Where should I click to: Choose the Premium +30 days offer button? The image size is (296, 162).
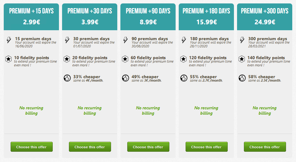[90, 147]
